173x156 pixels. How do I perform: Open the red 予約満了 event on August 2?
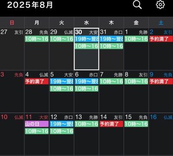(x=161, y=39)
